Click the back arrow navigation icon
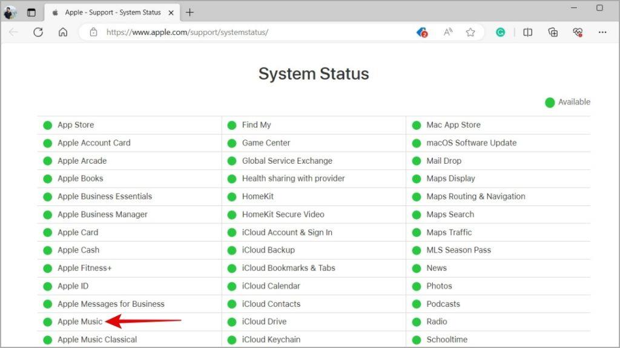The width and height of the screenshot is (620, 348). [13, 32]
